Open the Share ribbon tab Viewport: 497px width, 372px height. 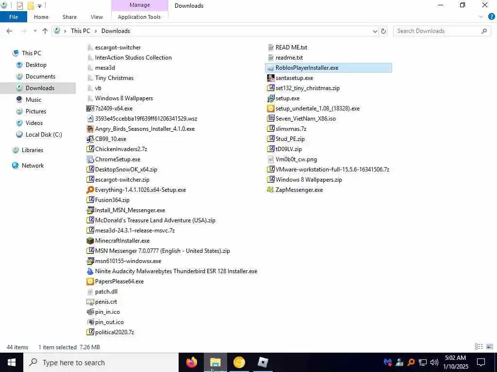pos(69,17)
